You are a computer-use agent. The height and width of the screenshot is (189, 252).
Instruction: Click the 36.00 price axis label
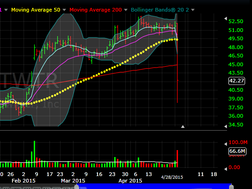click(236, 116)
